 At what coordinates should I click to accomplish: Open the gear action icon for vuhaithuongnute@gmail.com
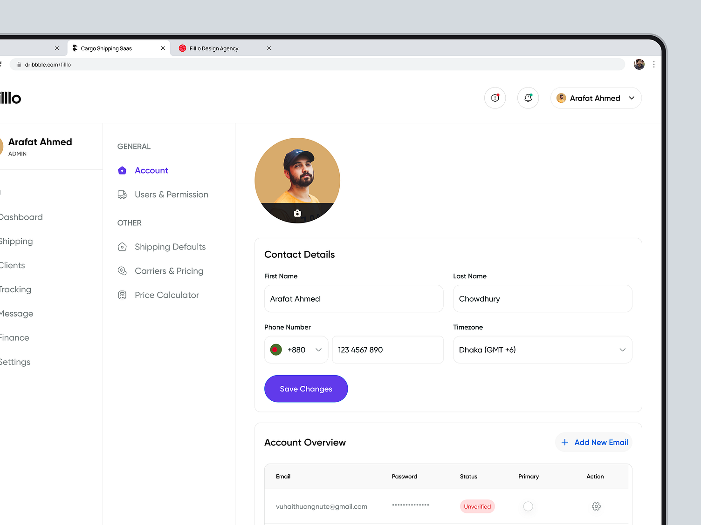(596, 506)
